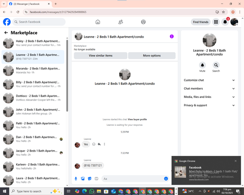The height and width of the screenshot is (195, 244).
Task: Expand the Privacy & support section
Action: tap(209, 105)
